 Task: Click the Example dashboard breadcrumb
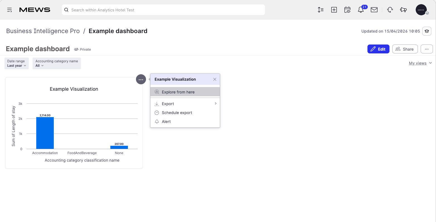click(x=118, y=31)
